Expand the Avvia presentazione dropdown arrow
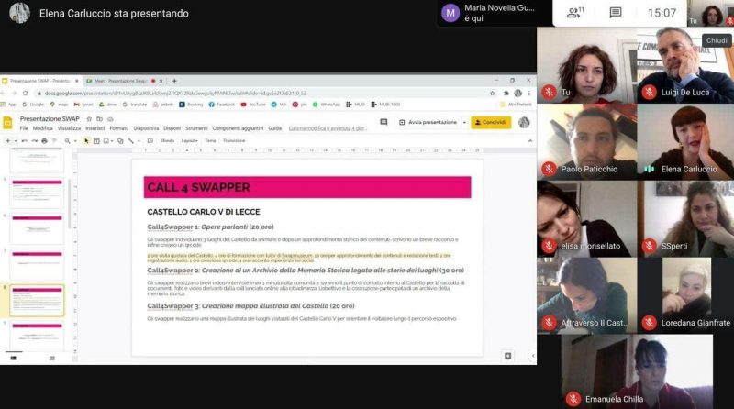The width and height of the screenshot is (734, 409). pos(464,123)
